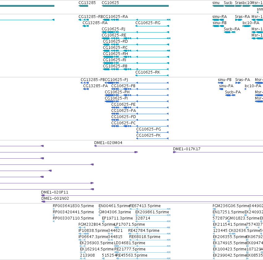The width and height of the screenshot is (263, 260).
Task: Click transcript label CG10625-RE
Action: point(114,35)
